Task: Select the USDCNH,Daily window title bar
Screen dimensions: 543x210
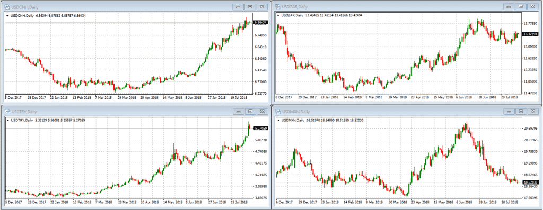Action: point(136,7)
